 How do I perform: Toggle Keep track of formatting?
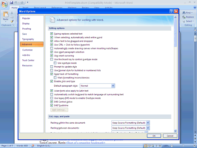pos(52,74)
